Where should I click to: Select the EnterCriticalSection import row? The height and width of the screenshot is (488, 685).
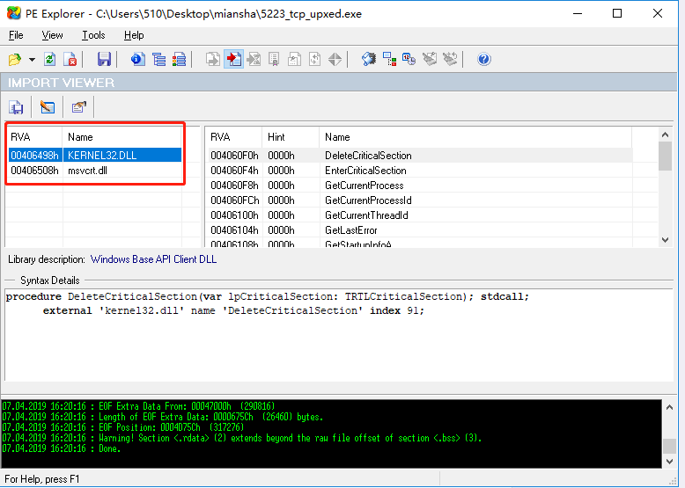(x=421, y=171)
